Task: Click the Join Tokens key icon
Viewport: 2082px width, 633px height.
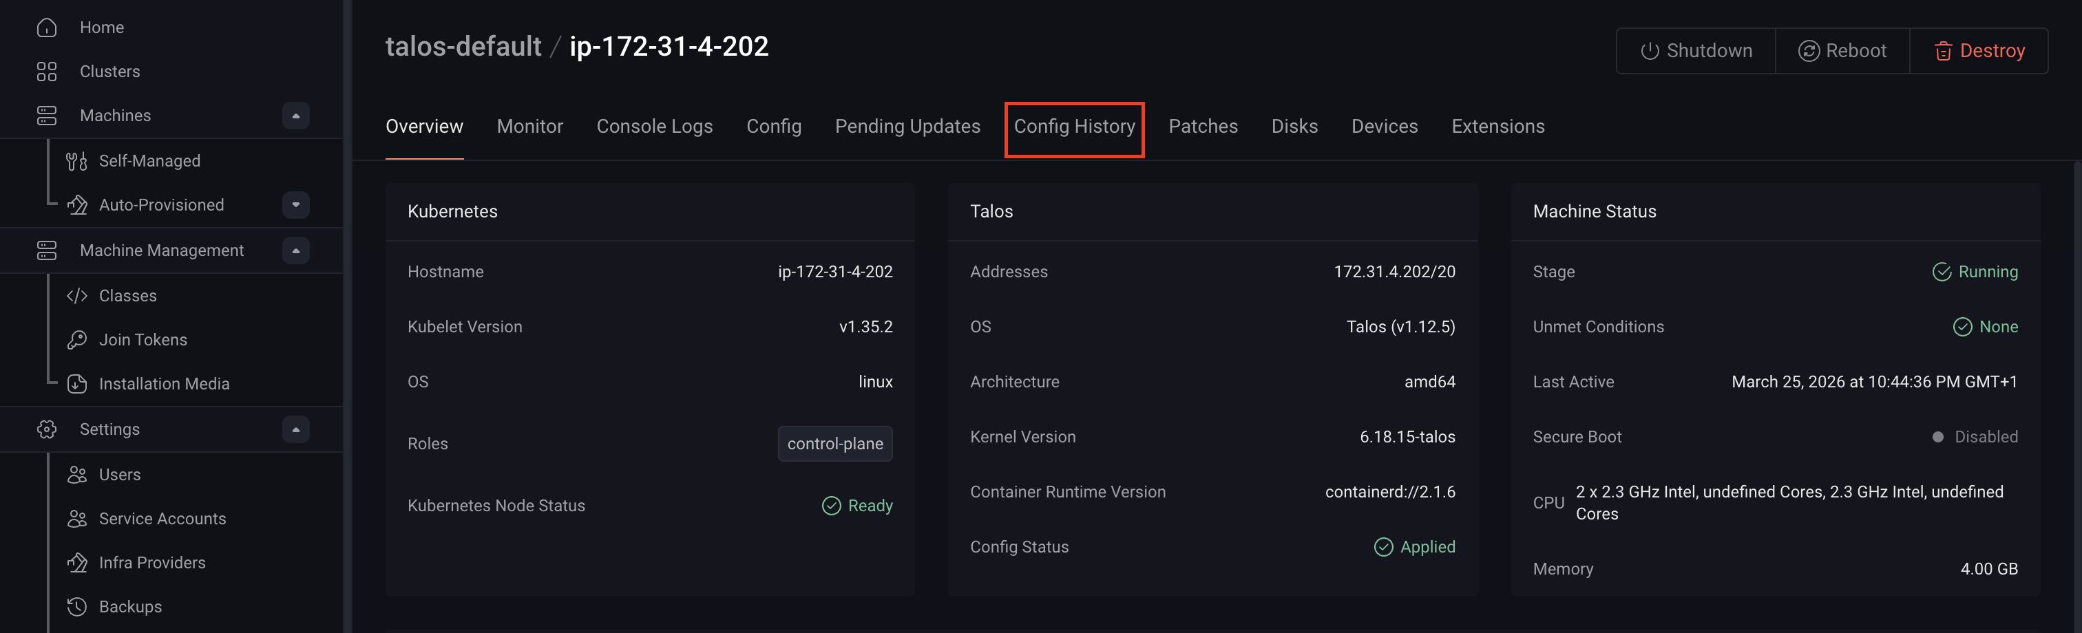Action: pos(77,340)
